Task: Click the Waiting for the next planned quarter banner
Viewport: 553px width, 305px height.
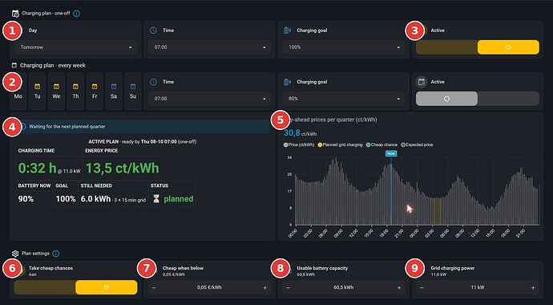Action: tap(142, 126)
